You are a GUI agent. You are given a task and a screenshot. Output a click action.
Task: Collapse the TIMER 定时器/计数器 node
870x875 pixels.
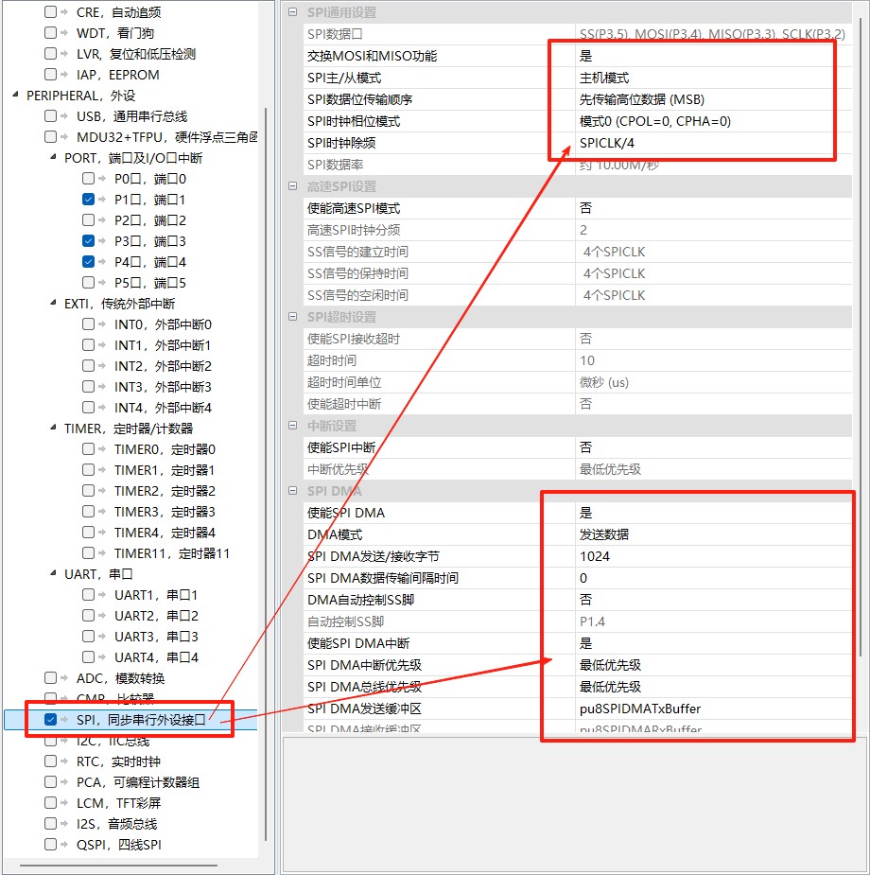tap(53, 428)
